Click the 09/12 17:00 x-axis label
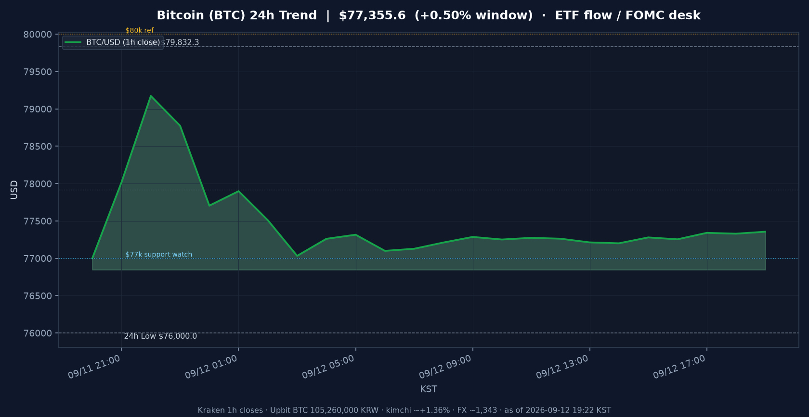This screenshot has height=417, width=809. [x=679, y=367]
